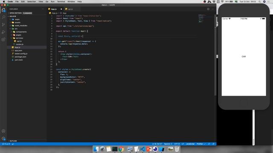Open the Extensions view
273x153 pixels.
click(3, 40)
